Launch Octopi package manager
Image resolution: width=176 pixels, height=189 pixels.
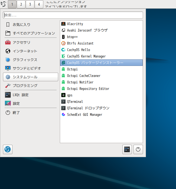tap(72, 69)
